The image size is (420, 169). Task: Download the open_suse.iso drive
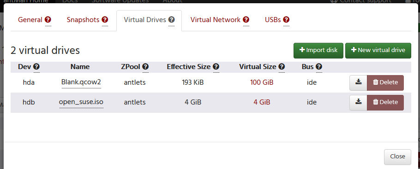coord(359,102)
